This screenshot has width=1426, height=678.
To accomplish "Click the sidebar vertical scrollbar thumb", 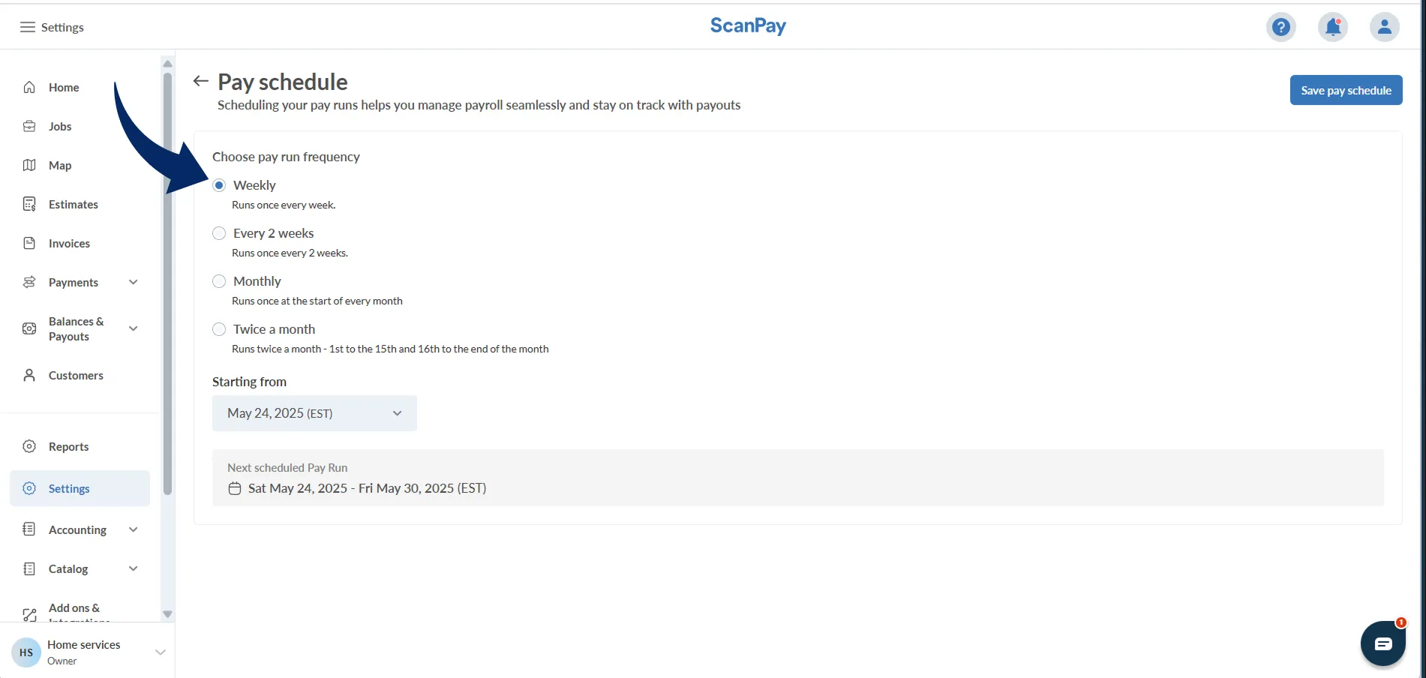I will click(168, 283).
